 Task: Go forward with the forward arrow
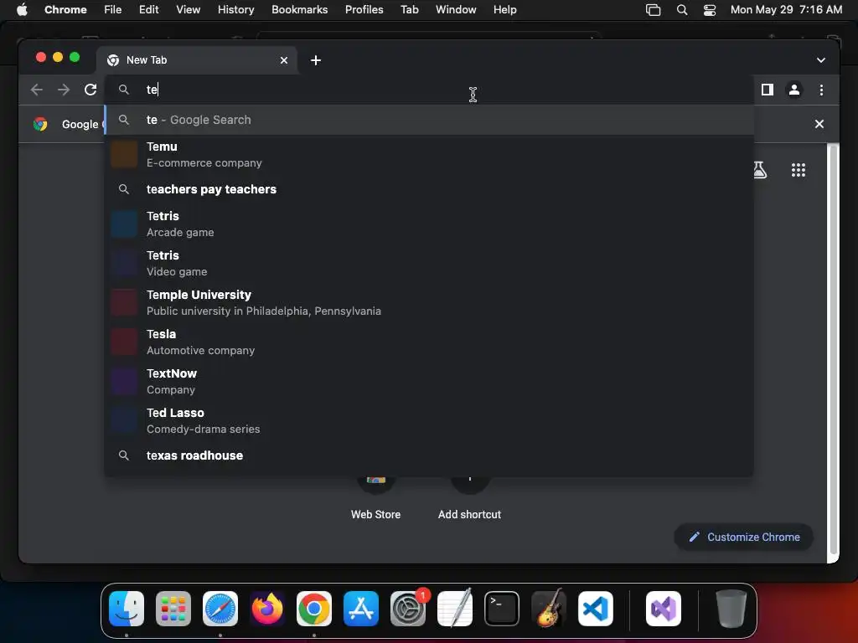64,90
